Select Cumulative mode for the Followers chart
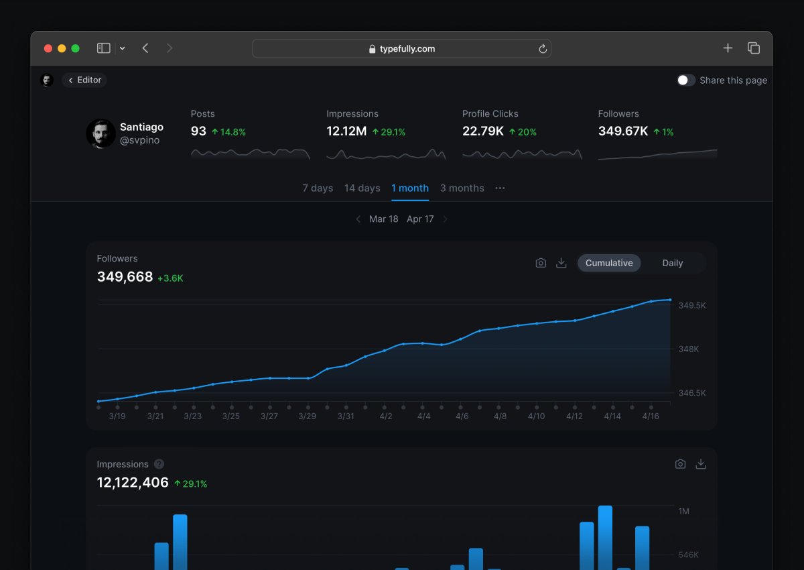 608,263
